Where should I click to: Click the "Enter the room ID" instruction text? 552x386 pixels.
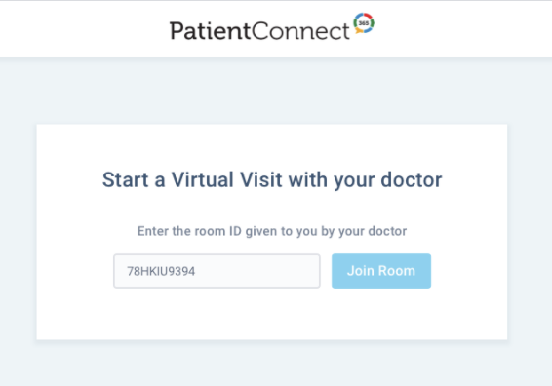(272, 232)
